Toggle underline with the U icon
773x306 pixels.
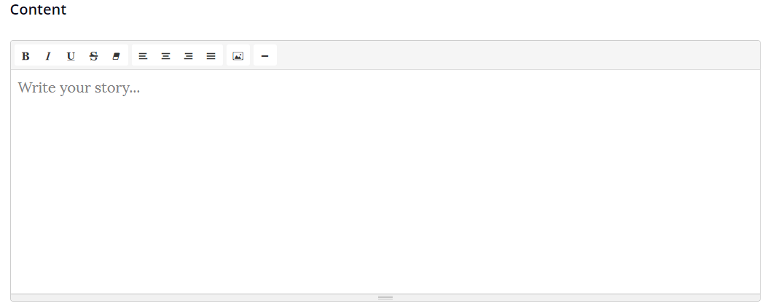[x=71, y=56]
